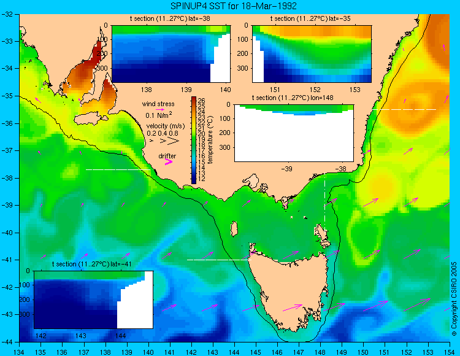Click the 151 x-axis label in lat=-35 inset

[x=275, y=89]
